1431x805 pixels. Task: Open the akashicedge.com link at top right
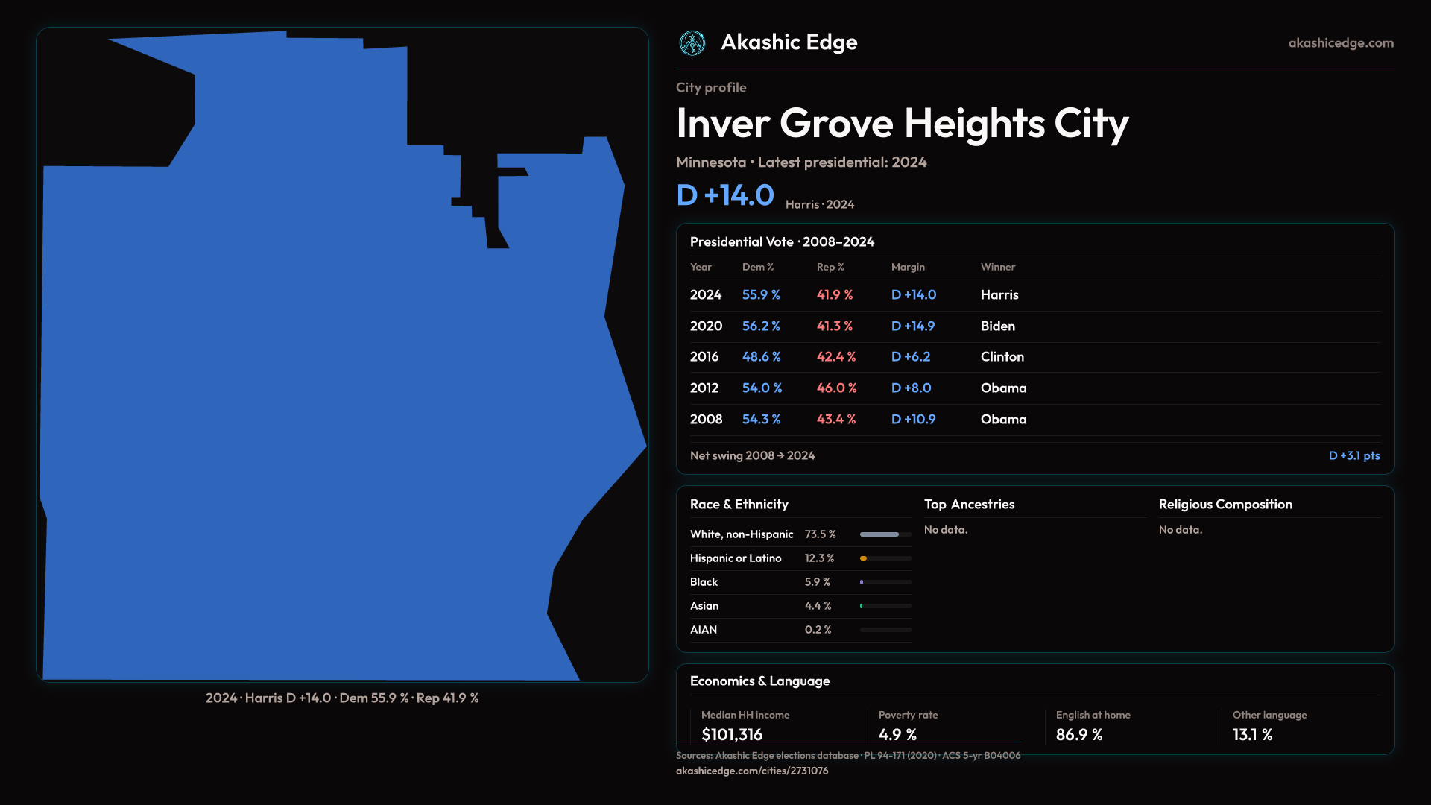pos(1341,43)
